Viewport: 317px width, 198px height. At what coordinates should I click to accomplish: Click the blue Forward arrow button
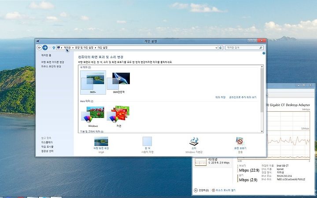[x=45, y=48]
